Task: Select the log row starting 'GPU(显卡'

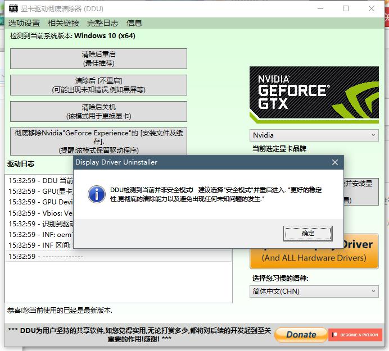Action: coord(40,192)
